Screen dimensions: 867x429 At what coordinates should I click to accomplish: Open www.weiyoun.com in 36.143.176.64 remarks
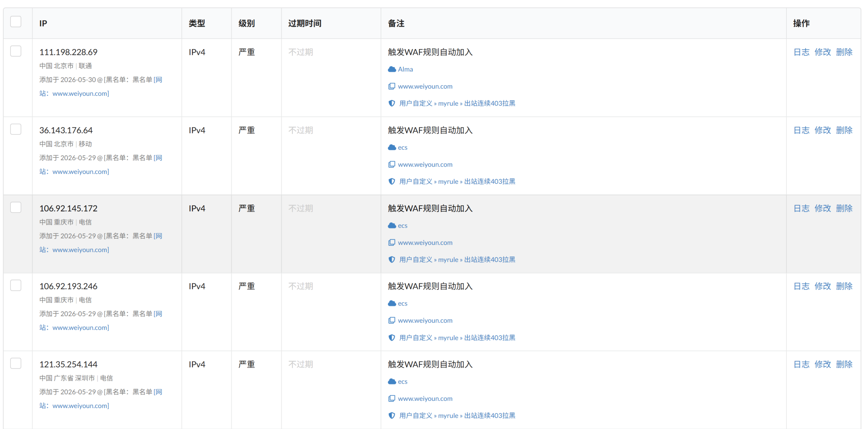pyautogui.click(x=425, y=165)
